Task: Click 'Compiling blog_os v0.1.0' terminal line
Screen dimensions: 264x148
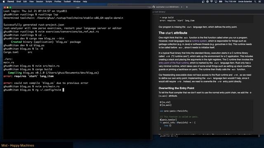Action: pos(53,73)
